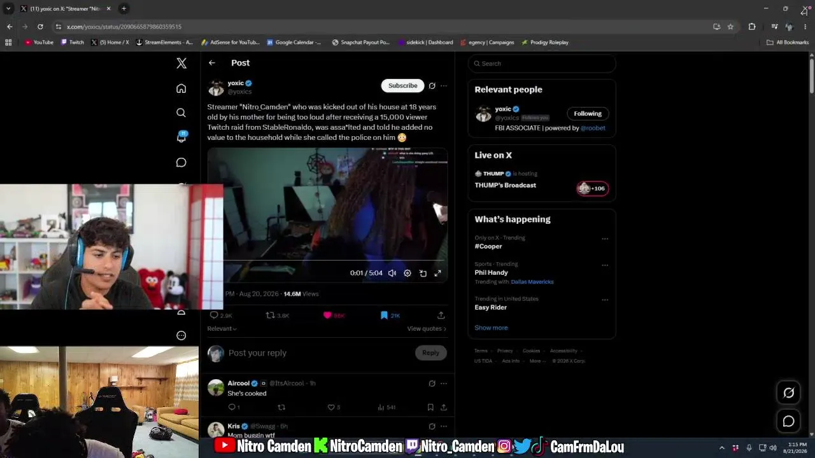The width and height of the screenshot is (815, 458).
Task: Expand the video to fullscreen
Action: click(x=438, y=273)
